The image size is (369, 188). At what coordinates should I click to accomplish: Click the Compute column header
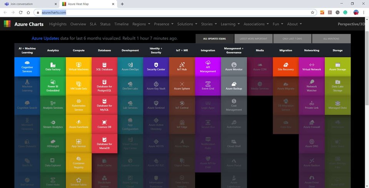click(78, 50)
